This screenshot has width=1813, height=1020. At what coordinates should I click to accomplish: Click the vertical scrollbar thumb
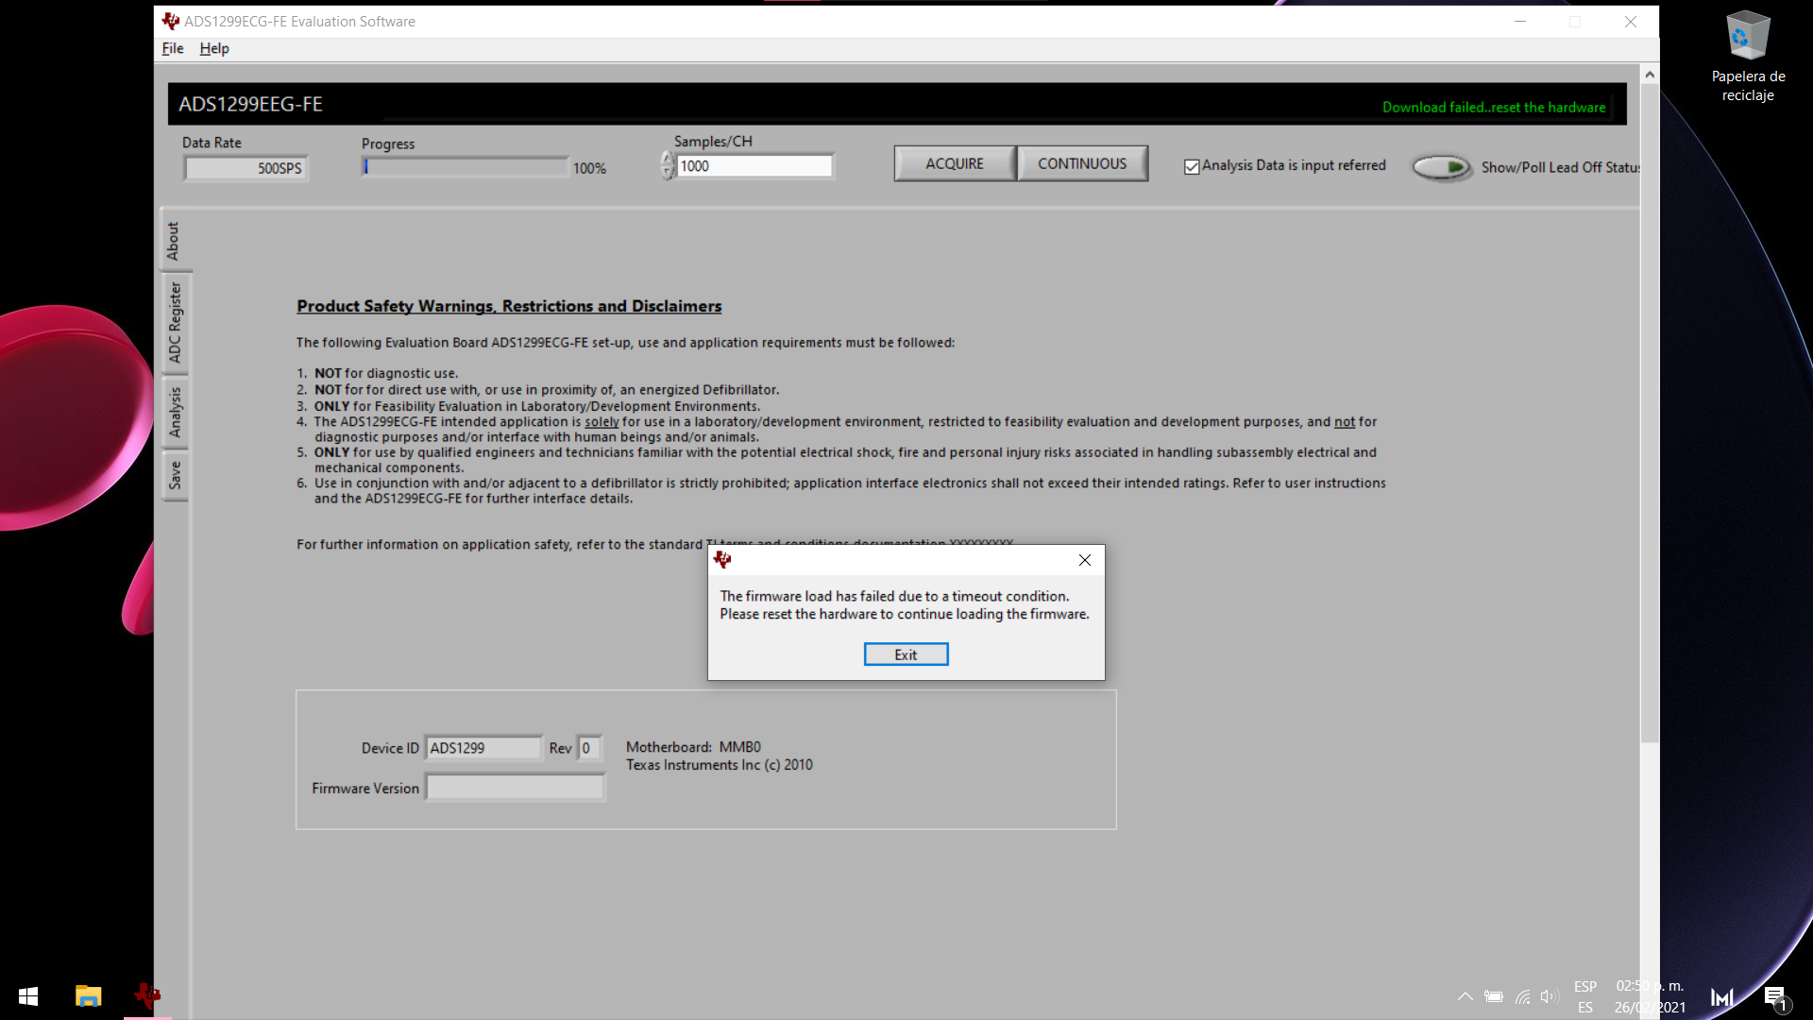[x=1650, y=414]
